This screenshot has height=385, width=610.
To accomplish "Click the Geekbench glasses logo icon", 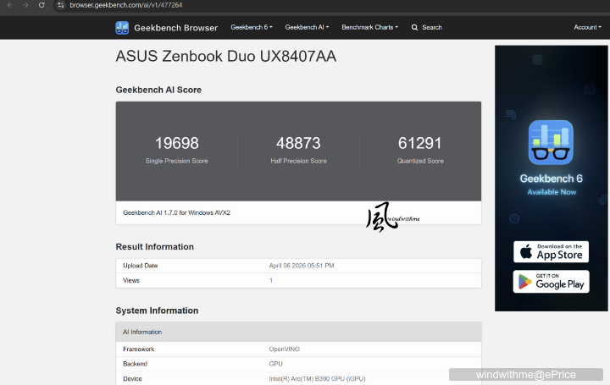I will pyautogui.click(x=122, y=28).
